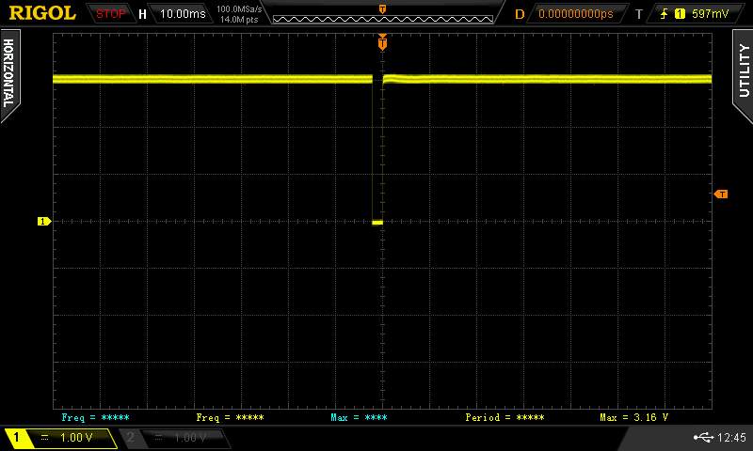Click the trigger T label in top bar
The height and width of the screenshot is (451, 753).
point(639,14)
